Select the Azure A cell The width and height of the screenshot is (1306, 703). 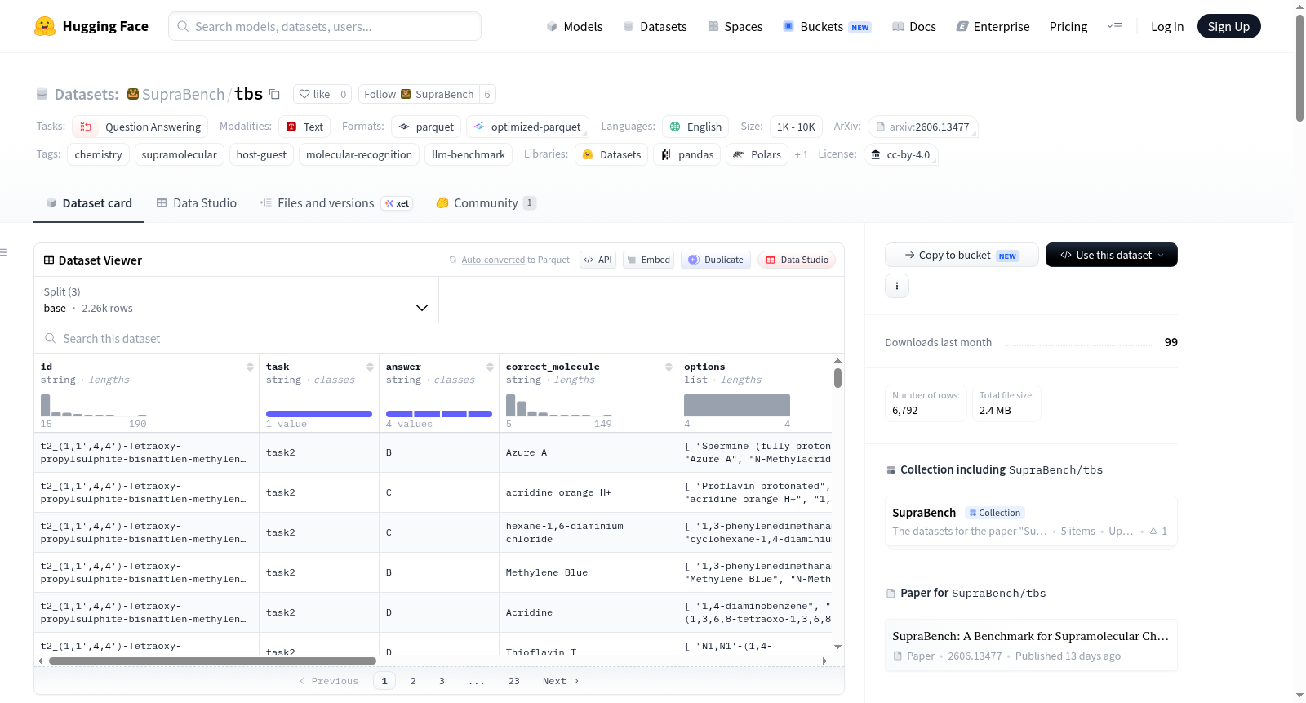[x=588, y=452]
